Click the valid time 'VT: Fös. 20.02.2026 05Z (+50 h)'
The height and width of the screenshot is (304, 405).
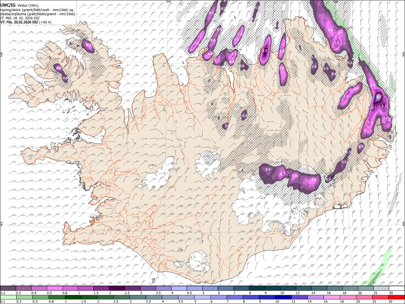[26, 22]
